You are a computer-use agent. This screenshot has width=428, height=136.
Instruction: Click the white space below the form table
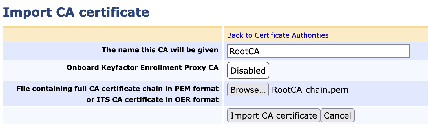click(x=214, y=130)
